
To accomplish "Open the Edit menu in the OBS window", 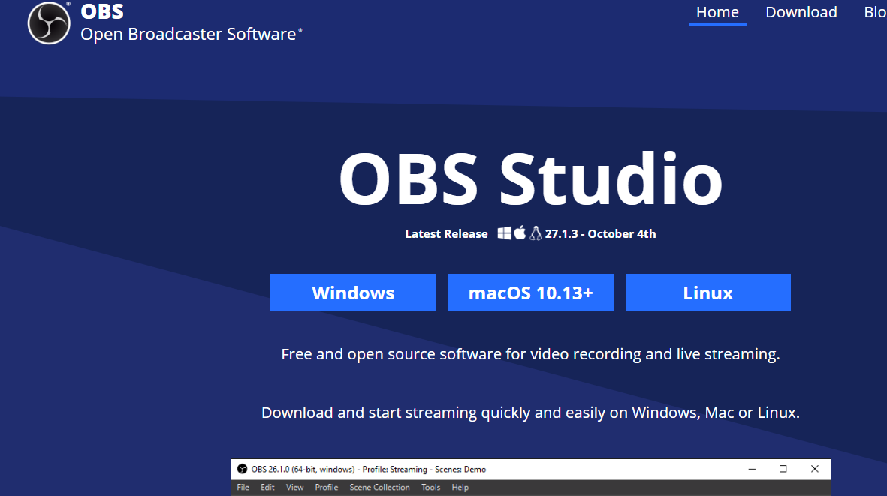I will tap(267, 488).
